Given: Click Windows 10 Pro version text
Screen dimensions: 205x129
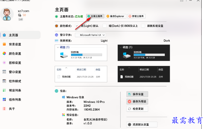Looking at the screenshot, I should click(94, 102).
